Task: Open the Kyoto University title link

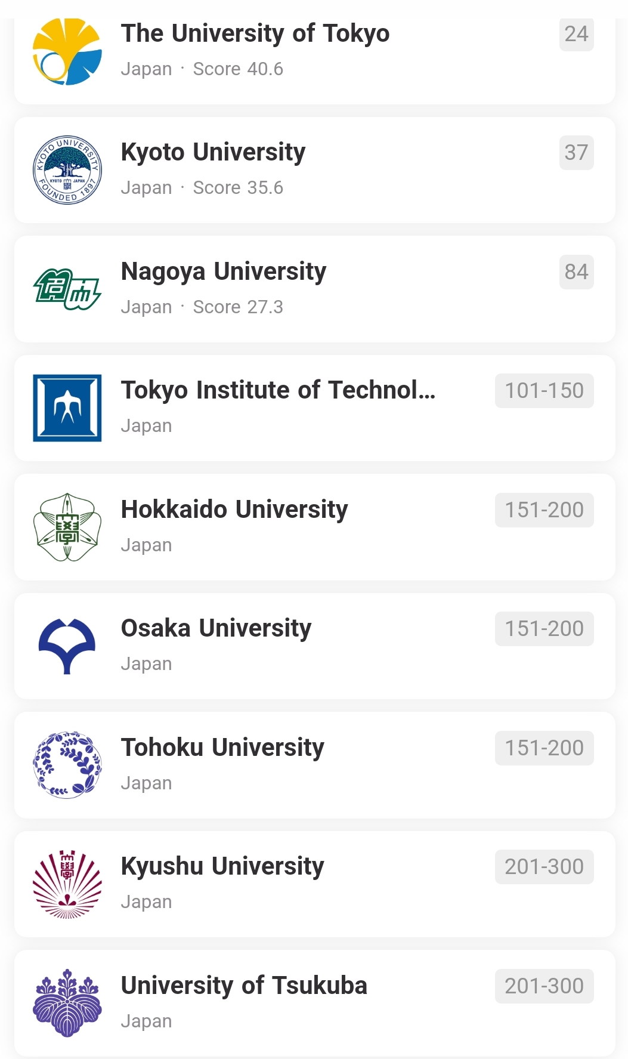Action: tap(213, 152)
